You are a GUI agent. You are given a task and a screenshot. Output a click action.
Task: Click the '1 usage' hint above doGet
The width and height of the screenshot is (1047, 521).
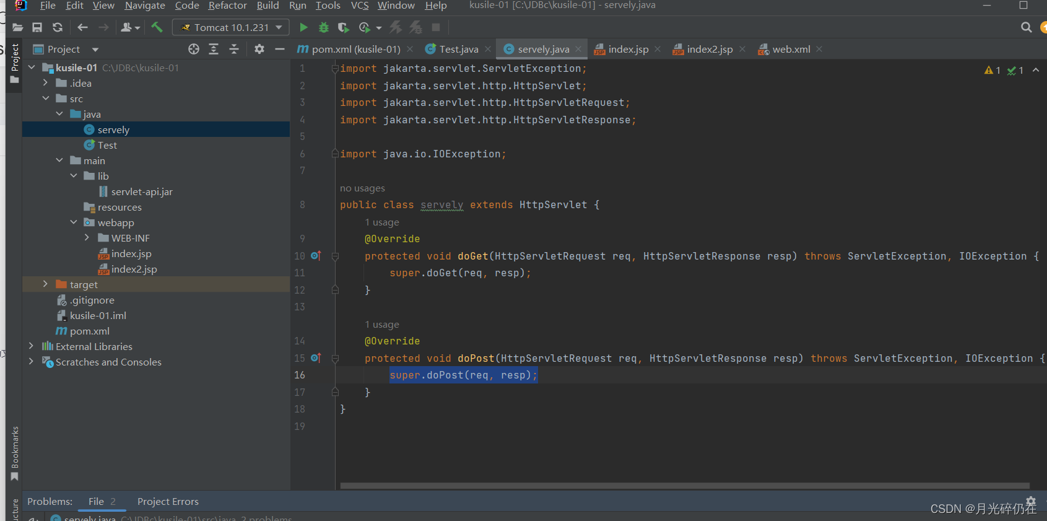click(x=382, y=222)
